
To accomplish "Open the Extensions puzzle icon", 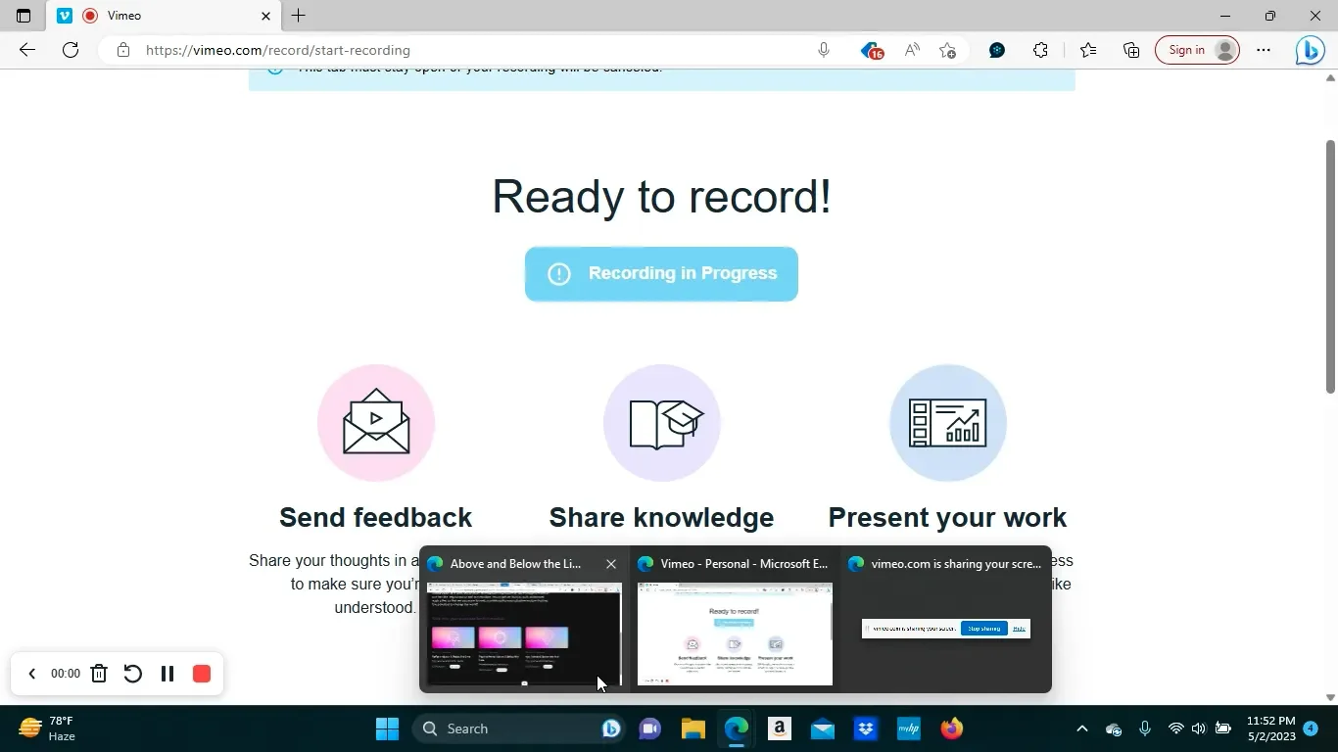I will (x=1040, y=50).
